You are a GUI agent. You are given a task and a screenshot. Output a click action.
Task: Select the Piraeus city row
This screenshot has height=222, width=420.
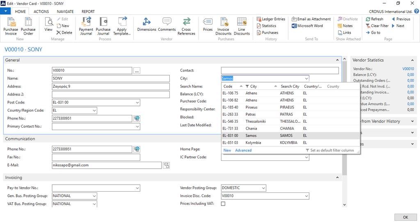[291, 107]
